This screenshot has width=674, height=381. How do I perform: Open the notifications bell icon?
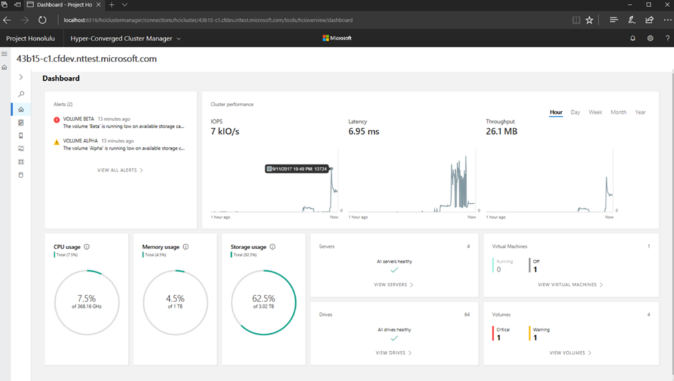click(633, 38)
